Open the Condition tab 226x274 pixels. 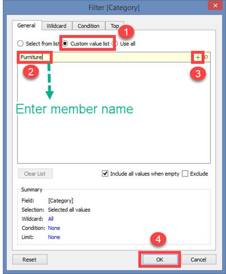[x=88, y=26]
